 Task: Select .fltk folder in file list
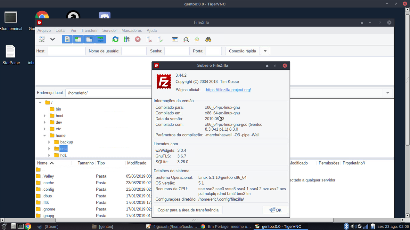click(x=45, y=203)
